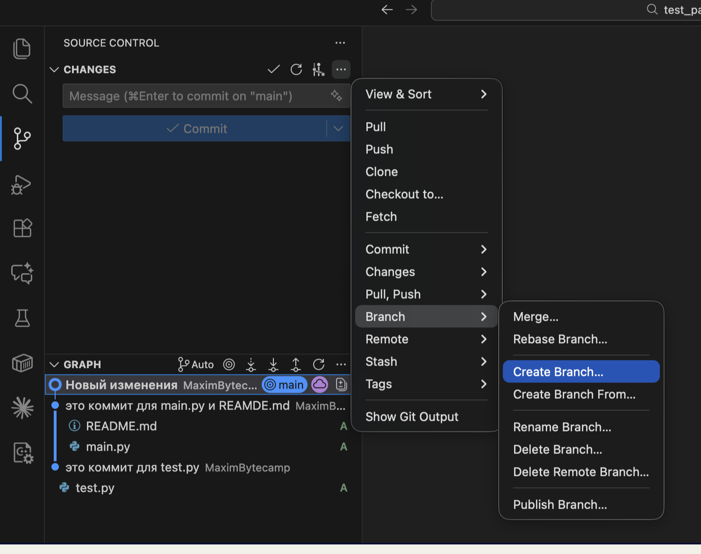The image size is (701, 554).
Task: Click the graph Pull icon
Action: pos(273,365)
